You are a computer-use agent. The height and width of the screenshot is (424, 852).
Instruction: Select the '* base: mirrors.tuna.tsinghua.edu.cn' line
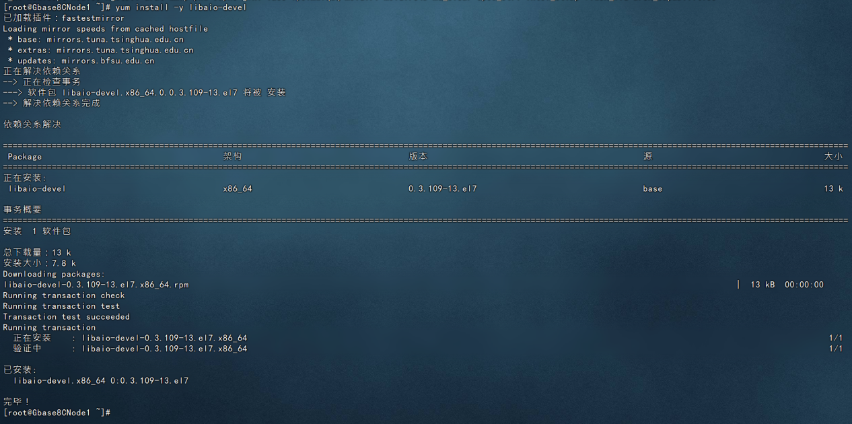click(x=96, y=40)
